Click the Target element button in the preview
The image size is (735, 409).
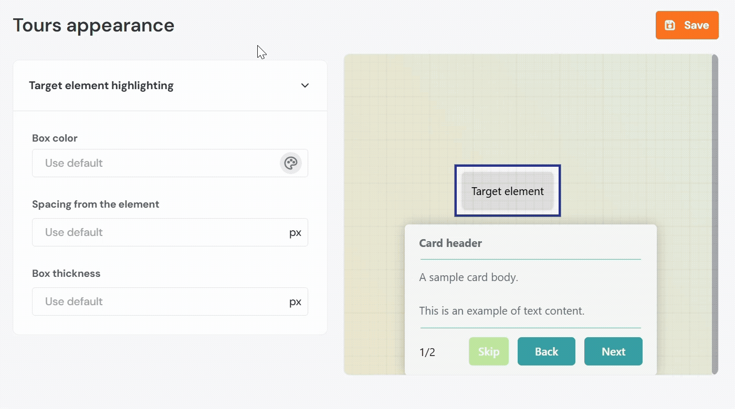508,191
